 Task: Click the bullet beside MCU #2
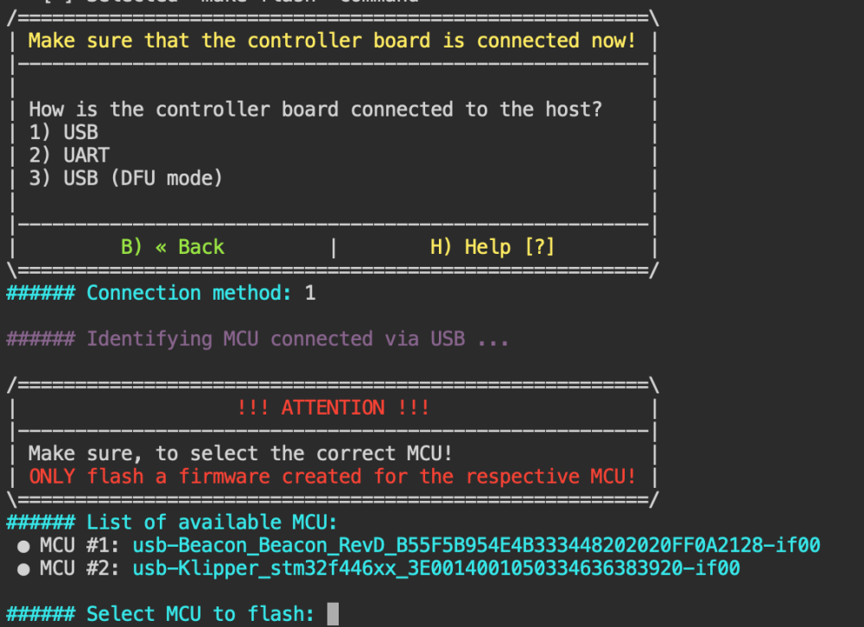23,569
